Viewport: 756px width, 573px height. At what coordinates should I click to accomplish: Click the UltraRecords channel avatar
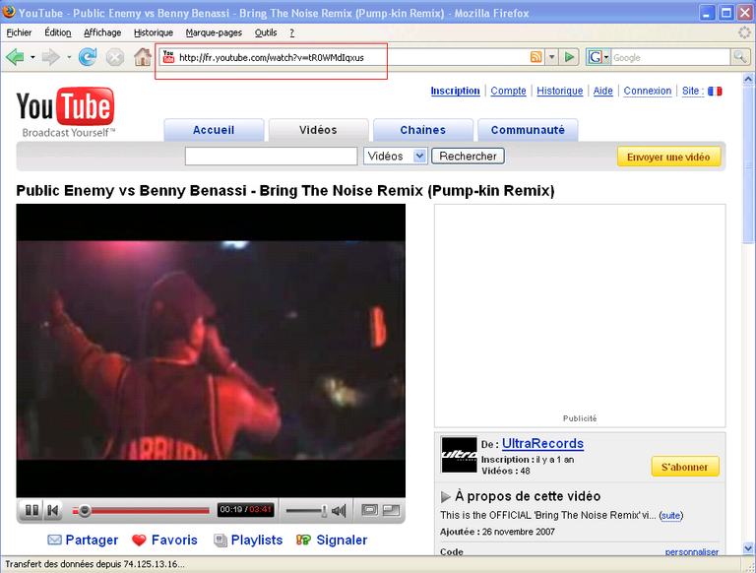459,455
